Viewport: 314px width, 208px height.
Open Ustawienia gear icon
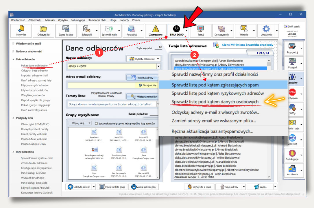[266, 29]
